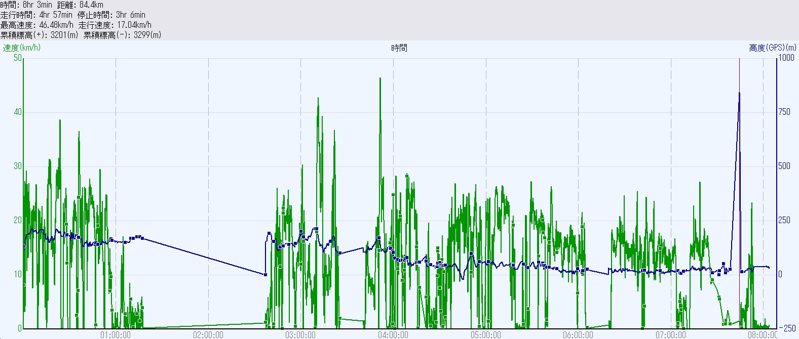Click speed axis label 30

click(x=18, y=166)
